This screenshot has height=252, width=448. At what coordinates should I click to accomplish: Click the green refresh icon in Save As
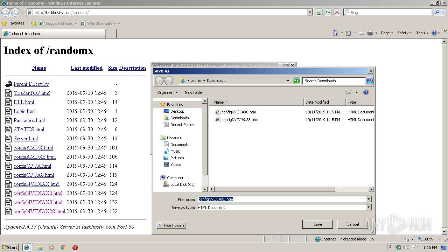pos(296,81)
